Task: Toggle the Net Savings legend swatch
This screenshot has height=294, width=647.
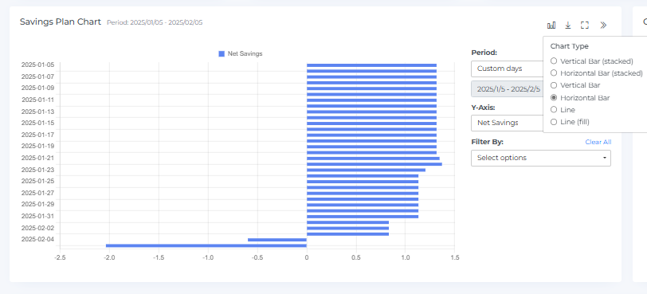Action: [222, 53]
